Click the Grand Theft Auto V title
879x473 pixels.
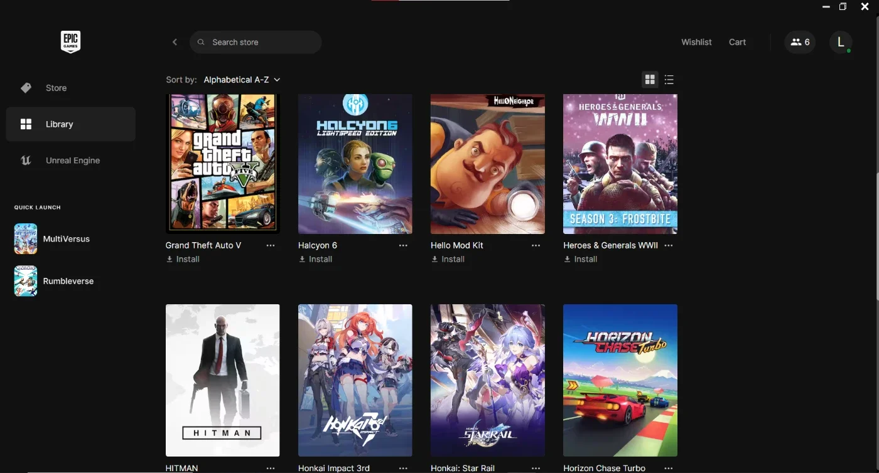[x=203, y=245]
